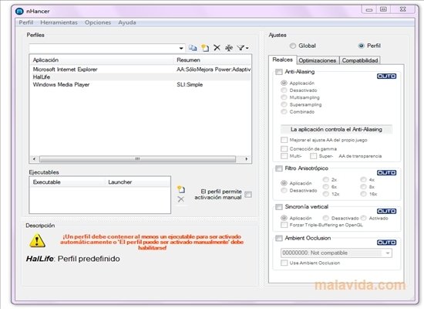Enable the Filtro Anisotrópico checkbox
This screenshot has height=309, width=424.
click(x=278, y=168)
